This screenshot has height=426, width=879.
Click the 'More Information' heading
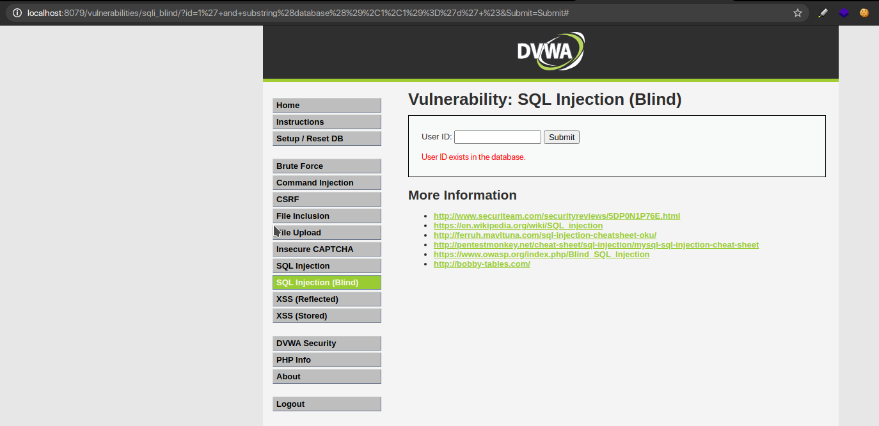[x=463, y=195]
